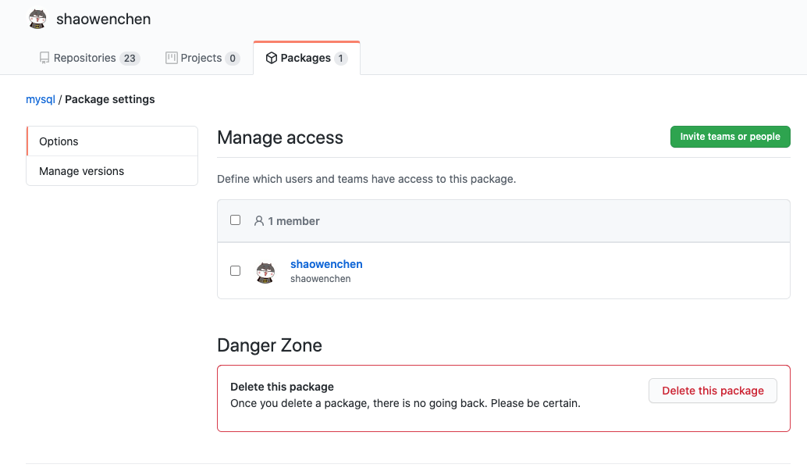
Task: Click shaowenchen's avatar in the member list
Action: tap(265, 272)
